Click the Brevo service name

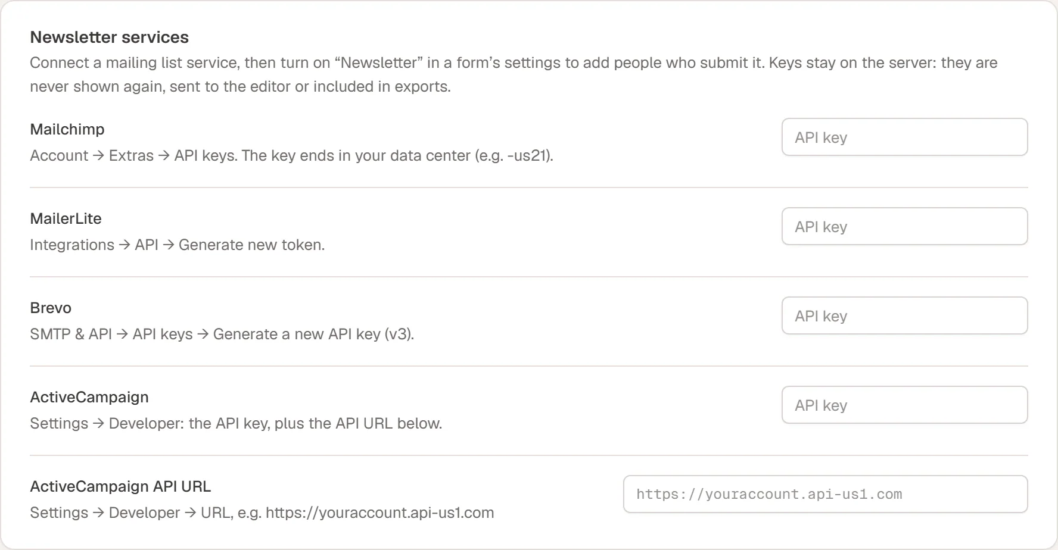click(x=51, y=308)
